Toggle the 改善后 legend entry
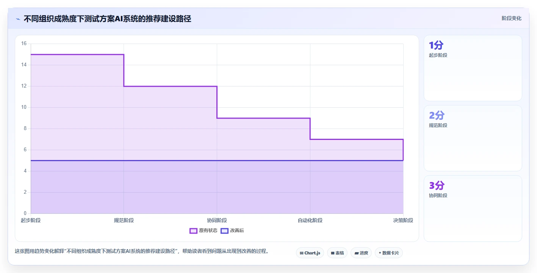537x273 pixels. [x=232, y=231]
